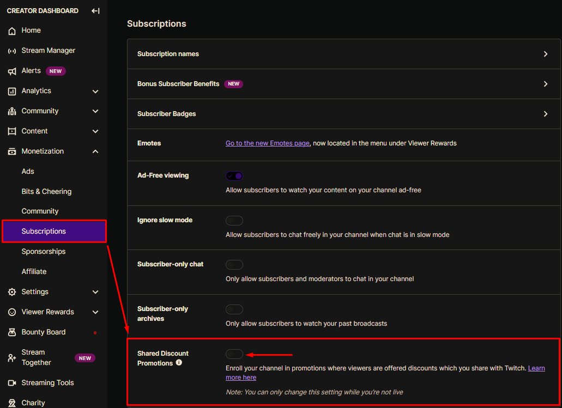The height and width of the screenshot is (408, 562).
Task: Disable the Ad-Free viewing toggle
Action: pos(234,176)
